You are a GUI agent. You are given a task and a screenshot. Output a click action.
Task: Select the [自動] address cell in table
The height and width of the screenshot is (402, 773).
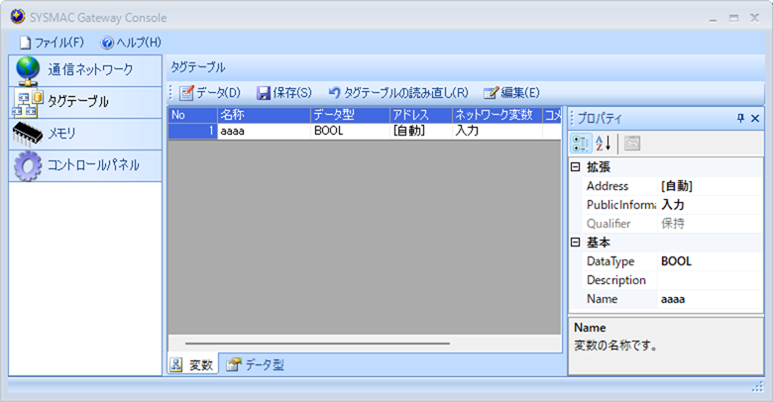click(421, 131)
